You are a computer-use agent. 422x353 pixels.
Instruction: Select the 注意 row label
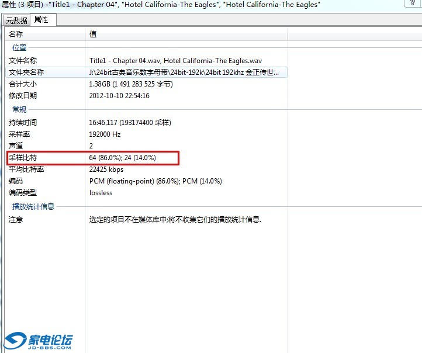(16, 220)
